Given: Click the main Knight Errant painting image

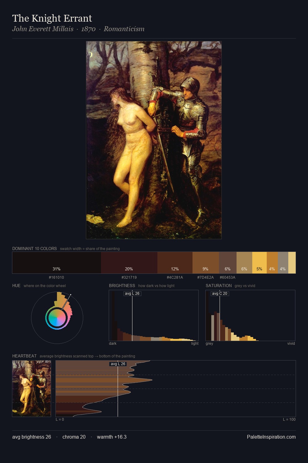Looking at the screenshot, I should pyautogui.click(x=154, y=140).
